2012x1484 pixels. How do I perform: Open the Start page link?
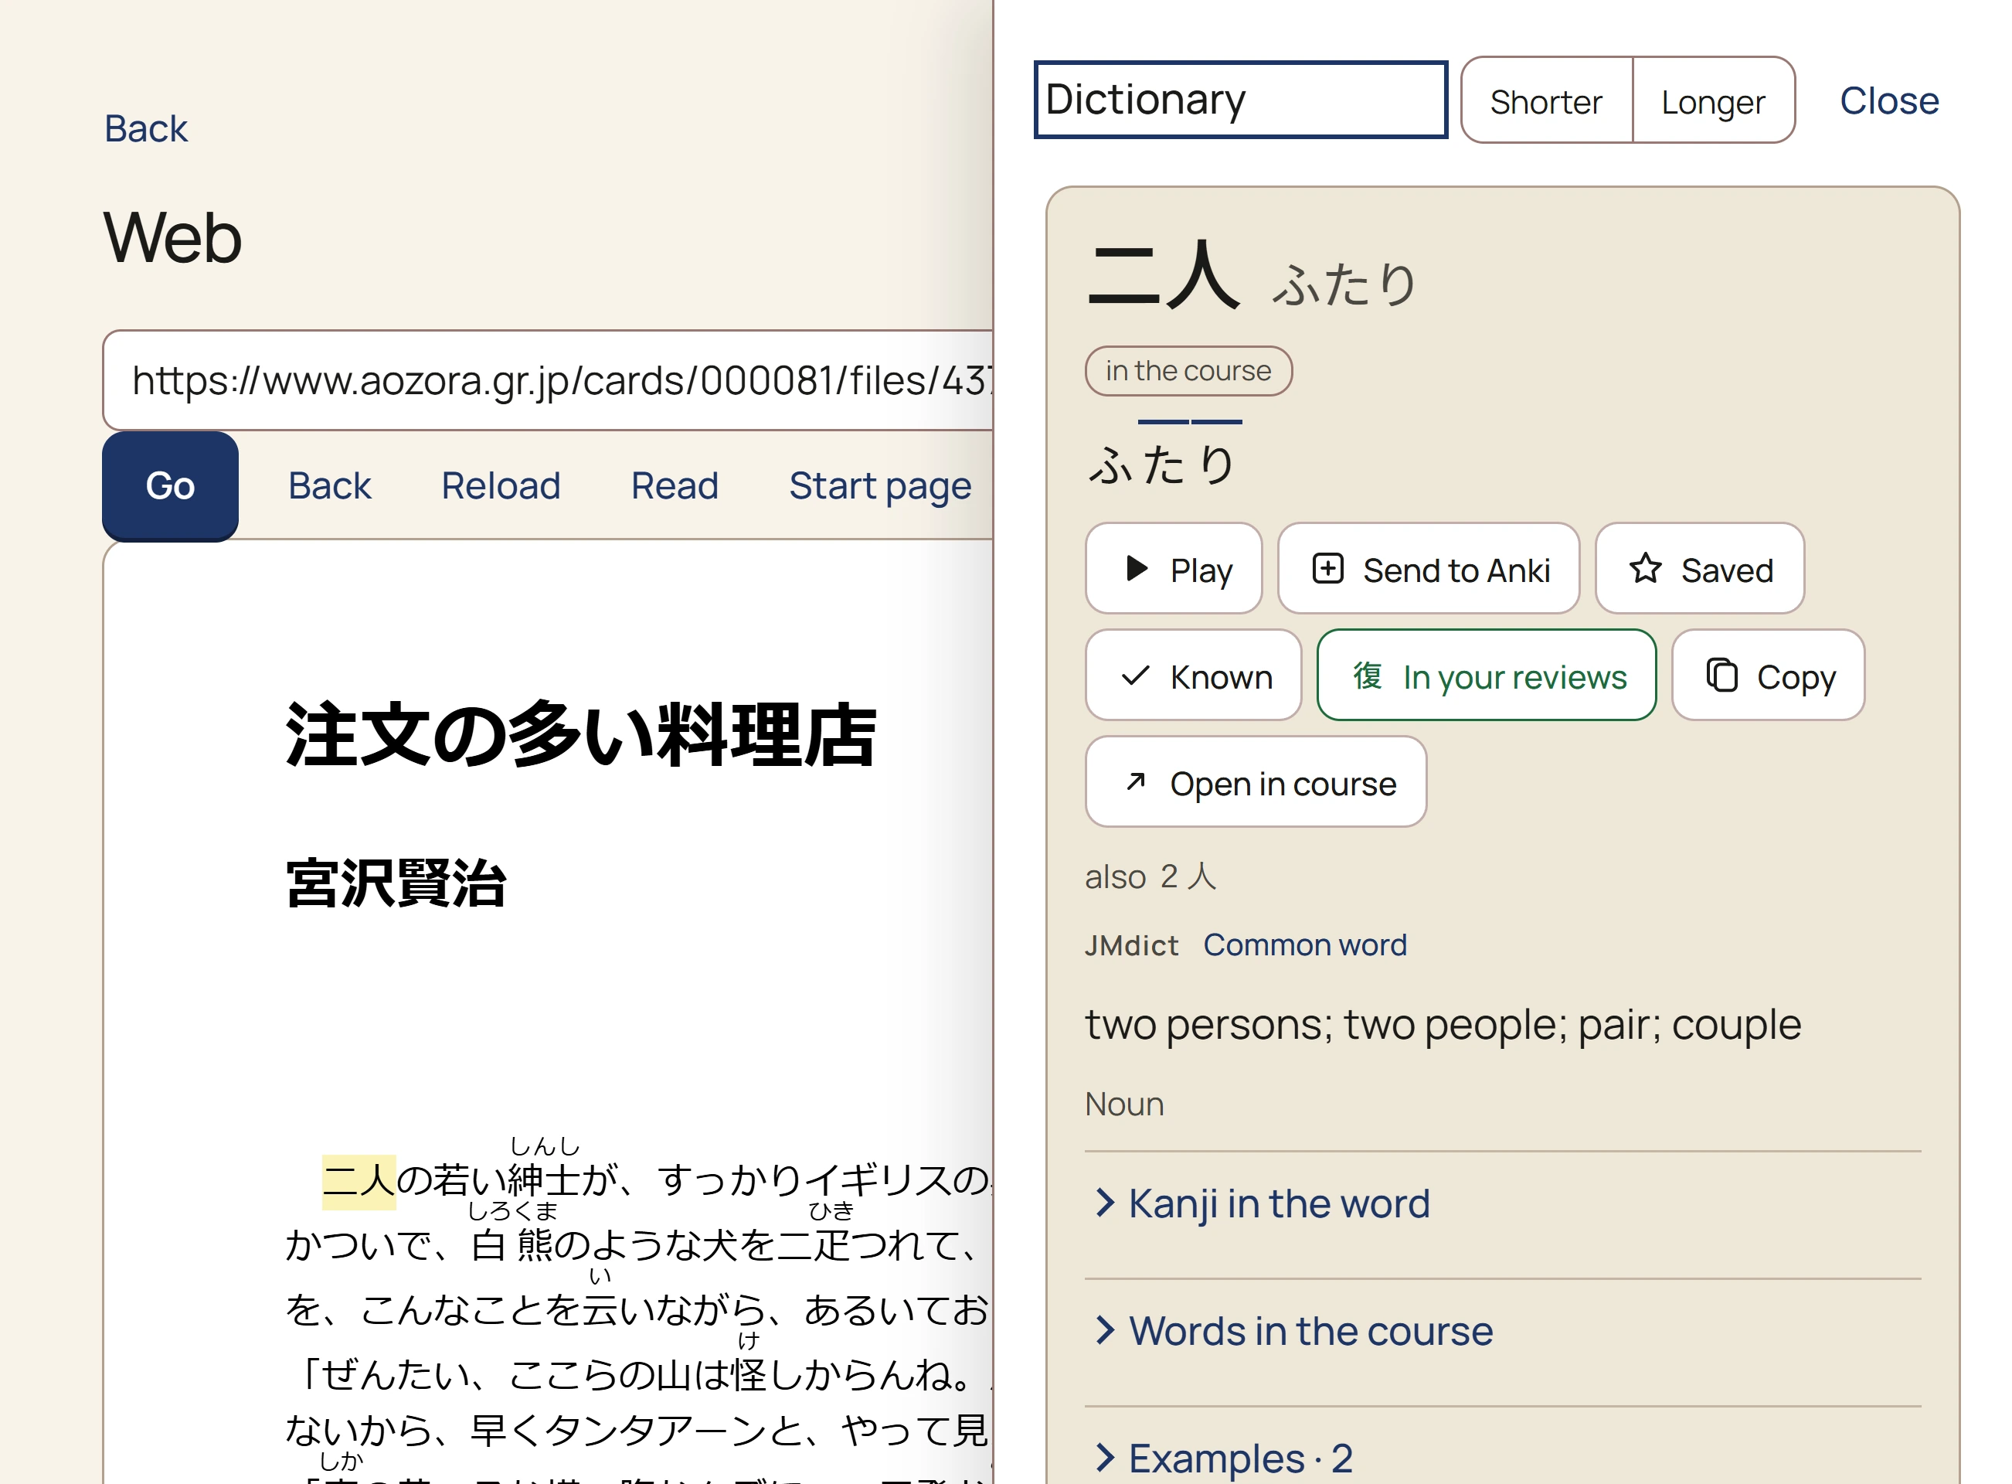879,486
